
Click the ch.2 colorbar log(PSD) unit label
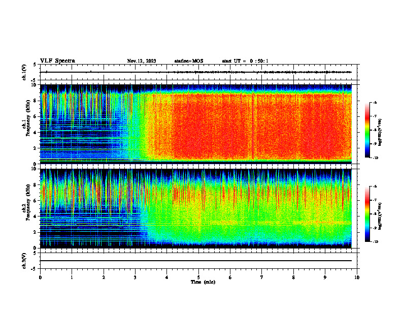pos(380,216)
